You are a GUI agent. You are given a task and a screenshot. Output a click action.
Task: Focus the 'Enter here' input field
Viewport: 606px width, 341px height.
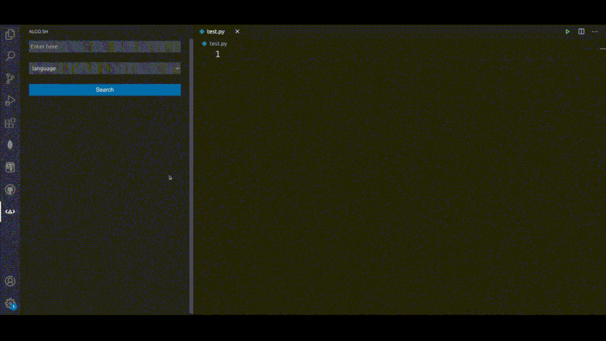tap(105, 47)
